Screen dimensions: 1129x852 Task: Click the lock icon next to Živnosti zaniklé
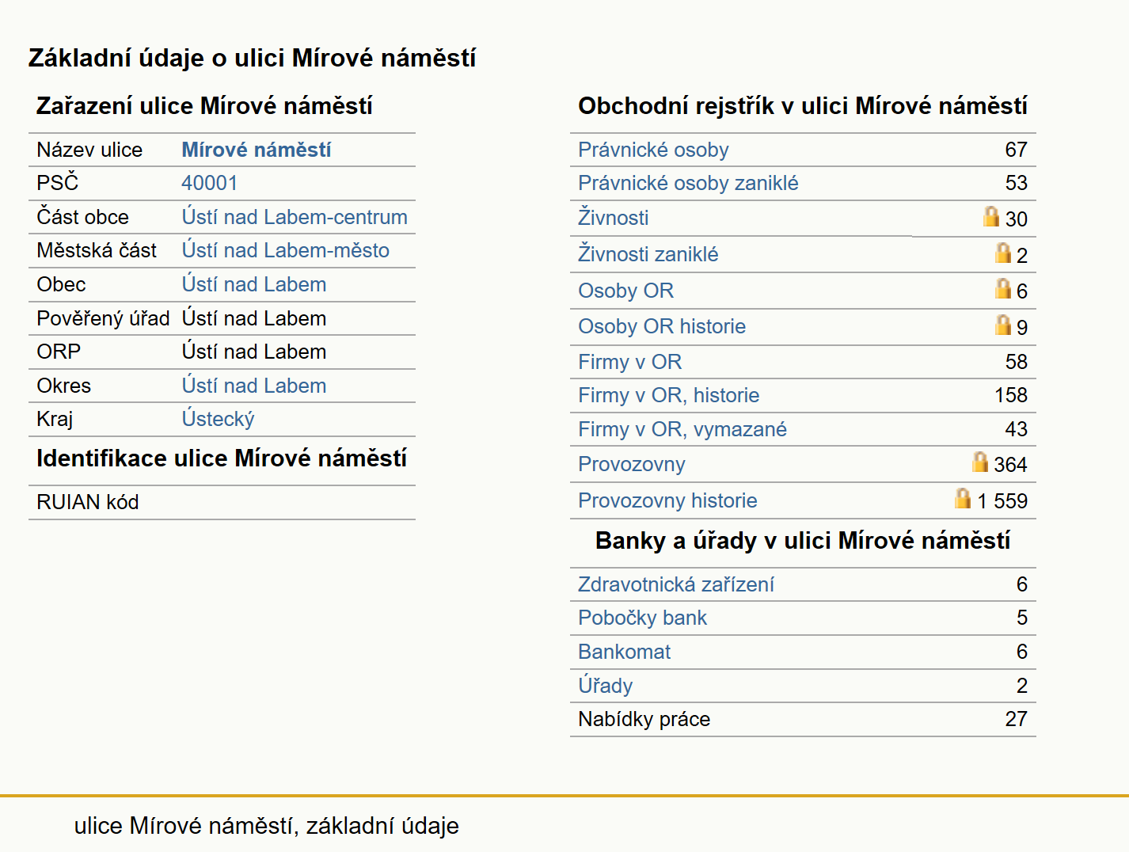[1003, 253]
